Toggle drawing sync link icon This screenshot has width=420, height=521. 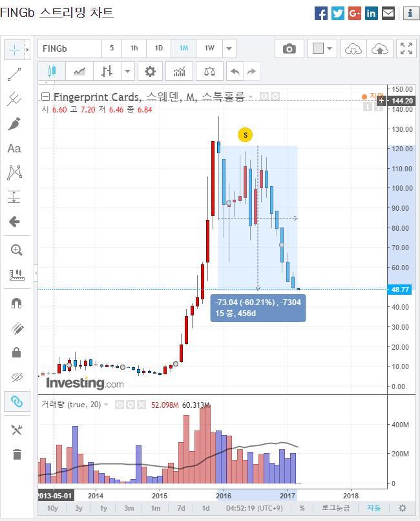click(17, 401)
